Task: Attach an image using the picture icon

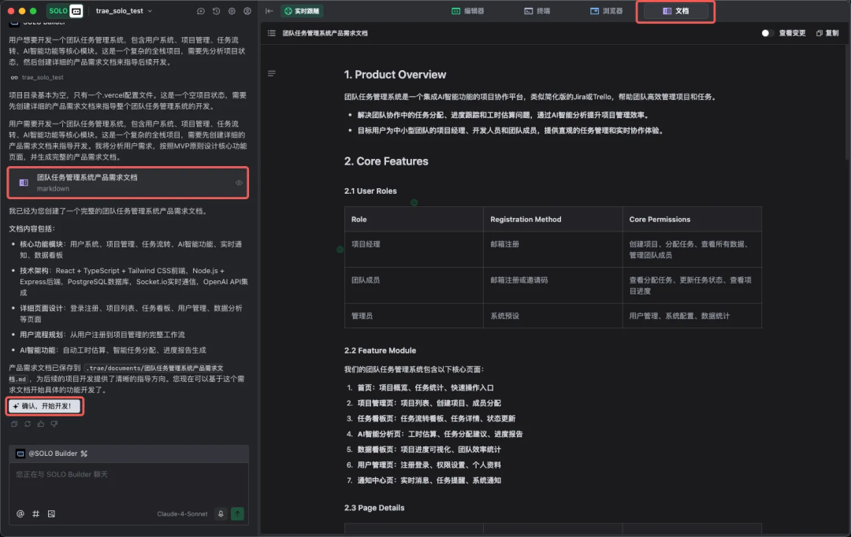Action: 51,513
